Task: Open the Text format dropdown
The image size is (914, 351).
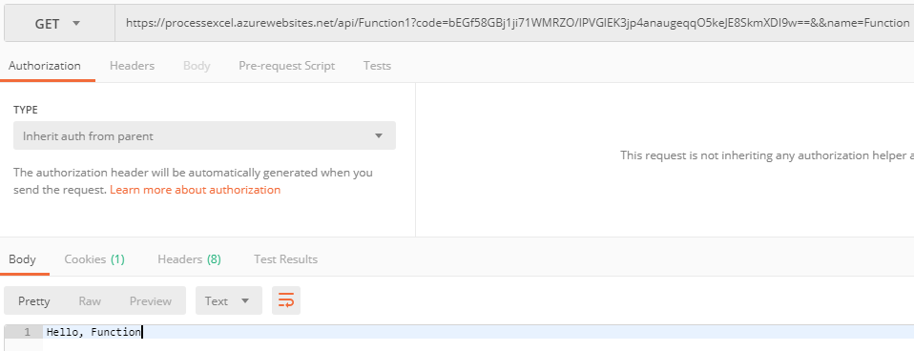Action: [x=229, y=300]
